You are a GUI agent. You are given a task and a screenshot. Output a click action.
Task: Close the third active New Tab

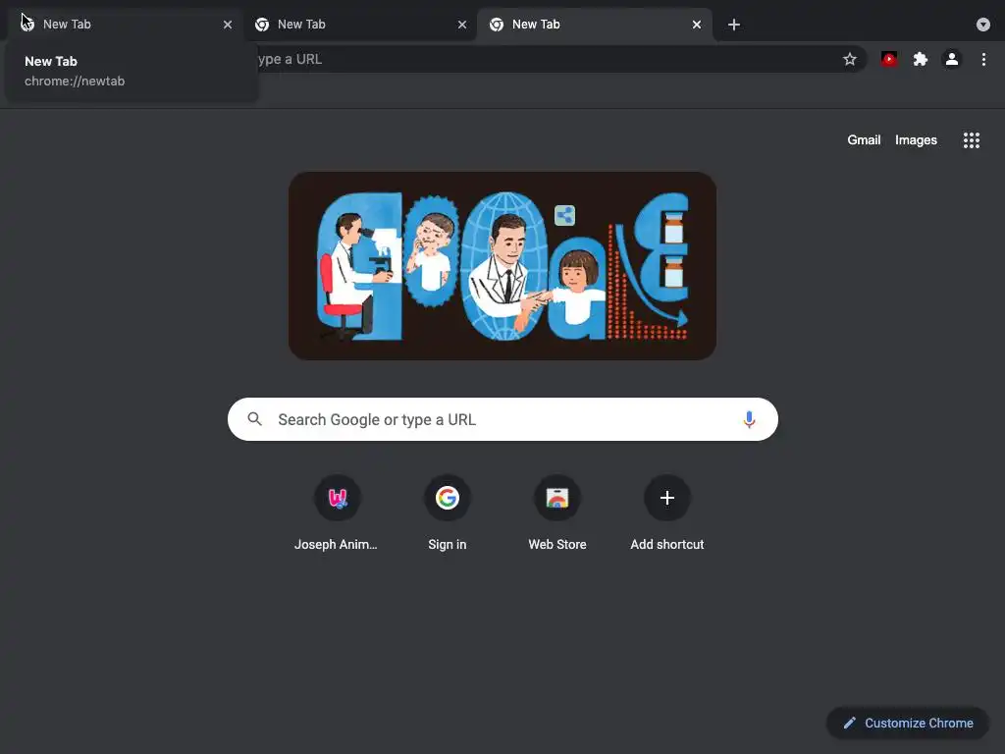[x=697, y=25]
